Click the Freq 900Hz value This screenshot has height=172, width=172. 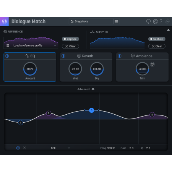(111, 148)
